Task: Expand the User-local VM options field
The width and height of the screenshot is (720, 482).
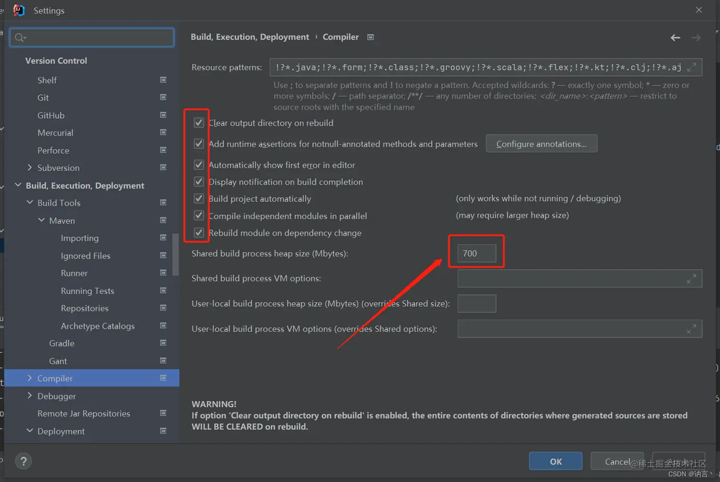Action: 691,329
